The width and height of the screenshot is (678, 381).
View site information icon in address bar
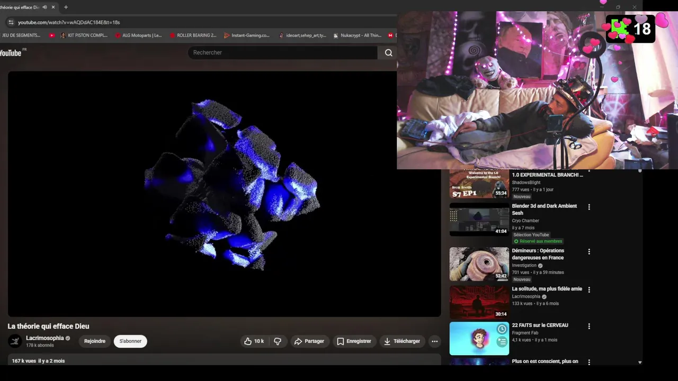point(11,22)
